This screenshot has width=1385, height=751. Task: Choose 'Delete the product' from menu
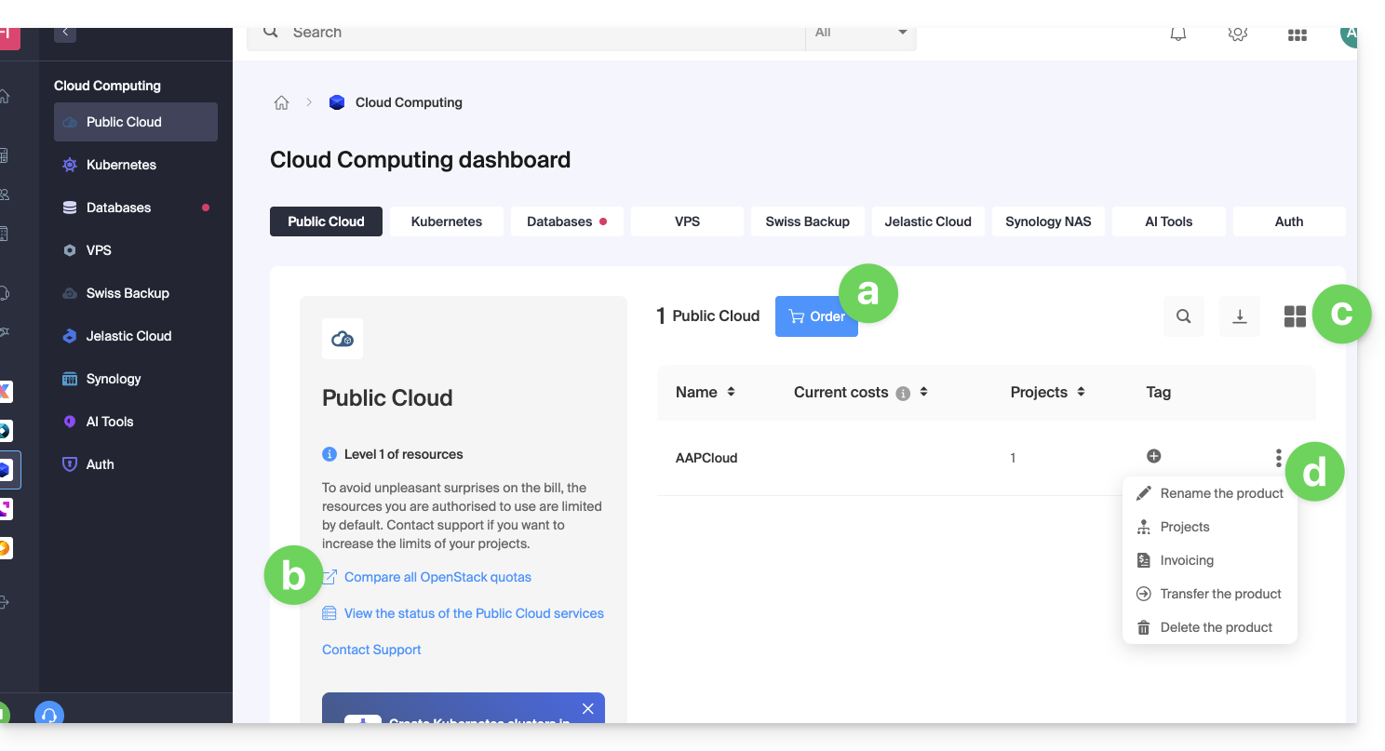(1215, 627)
